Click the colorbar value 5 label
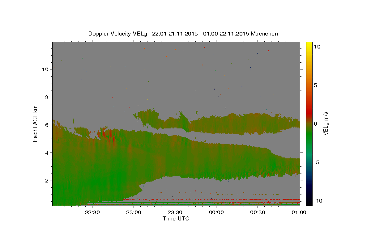The height and width of the screenshot is (247, 371). [x=316, y=85]
